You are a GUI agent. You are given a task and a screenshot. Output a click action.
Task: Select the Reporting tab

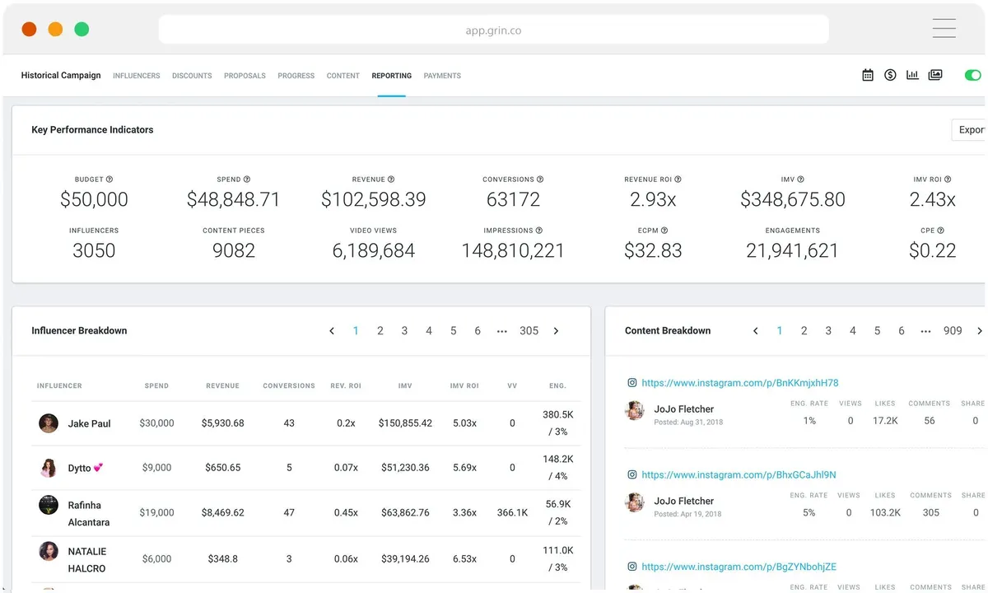pos(392,76)
